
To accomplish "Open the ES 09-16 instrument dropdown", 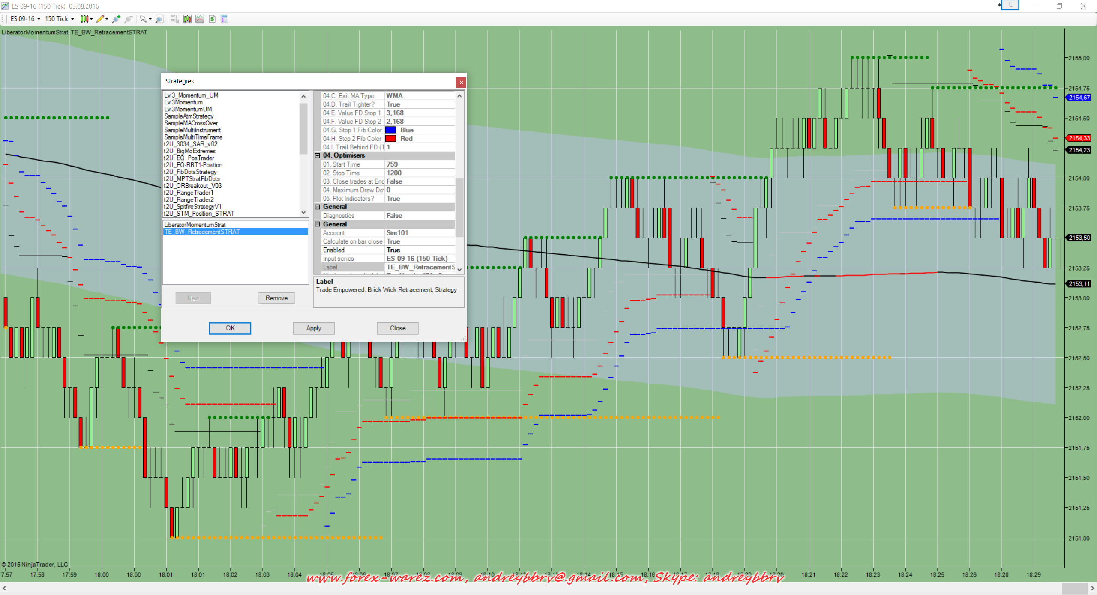I will coord(25,19).
